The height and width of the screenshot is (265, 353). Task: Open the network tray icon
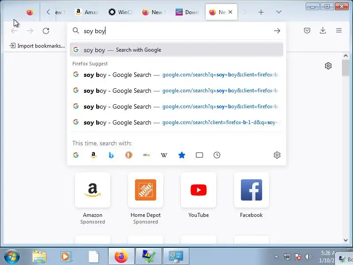287,257
